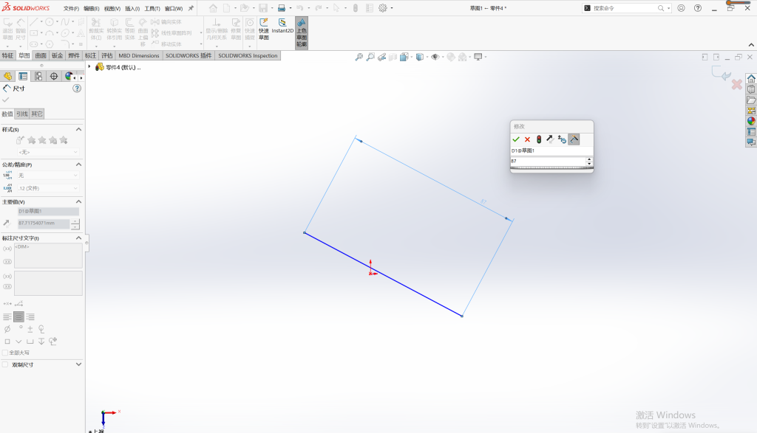Adjust the thumbwheel slider in Modify dialog
757x433 pixels.
tap(551, 168)
